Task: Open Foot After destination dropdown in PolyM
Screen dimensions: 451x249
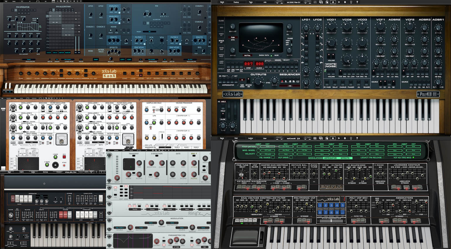Action: [x=267, y=147]
